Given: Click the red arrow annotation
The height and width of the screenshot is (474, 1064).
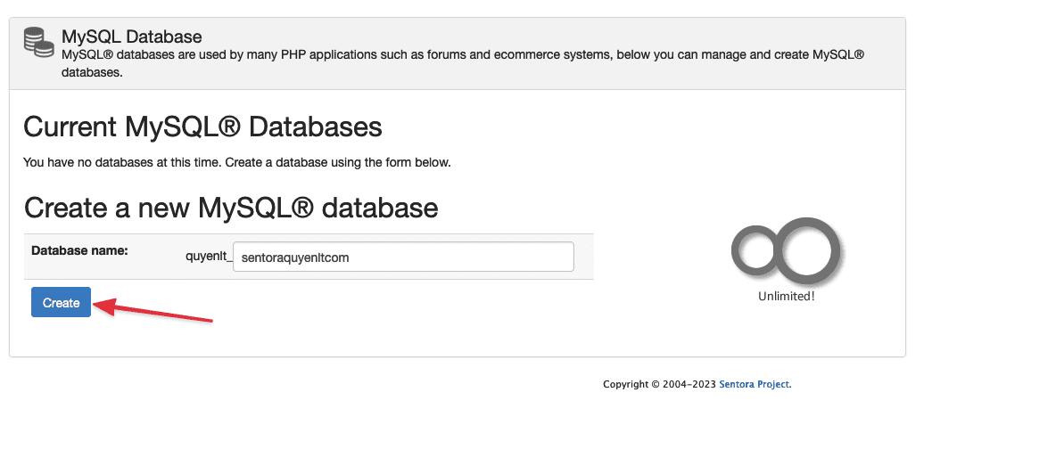Looking at the screenshot, I should pyautogui.click(x=152, y=312).
